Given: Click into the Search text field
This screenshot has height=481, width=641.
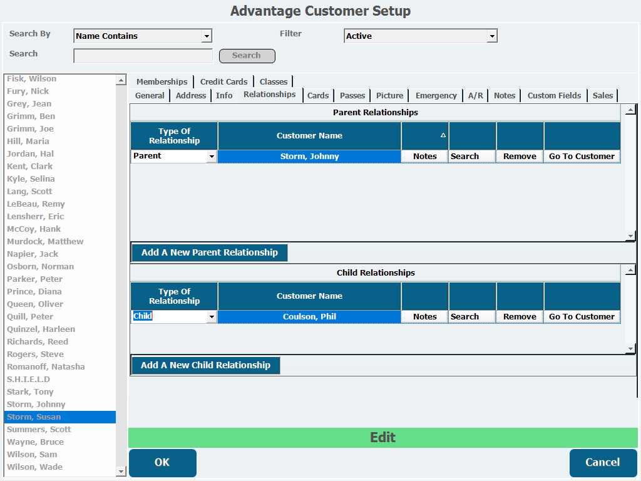Looking at the screenshot, I should coord(143,56).
